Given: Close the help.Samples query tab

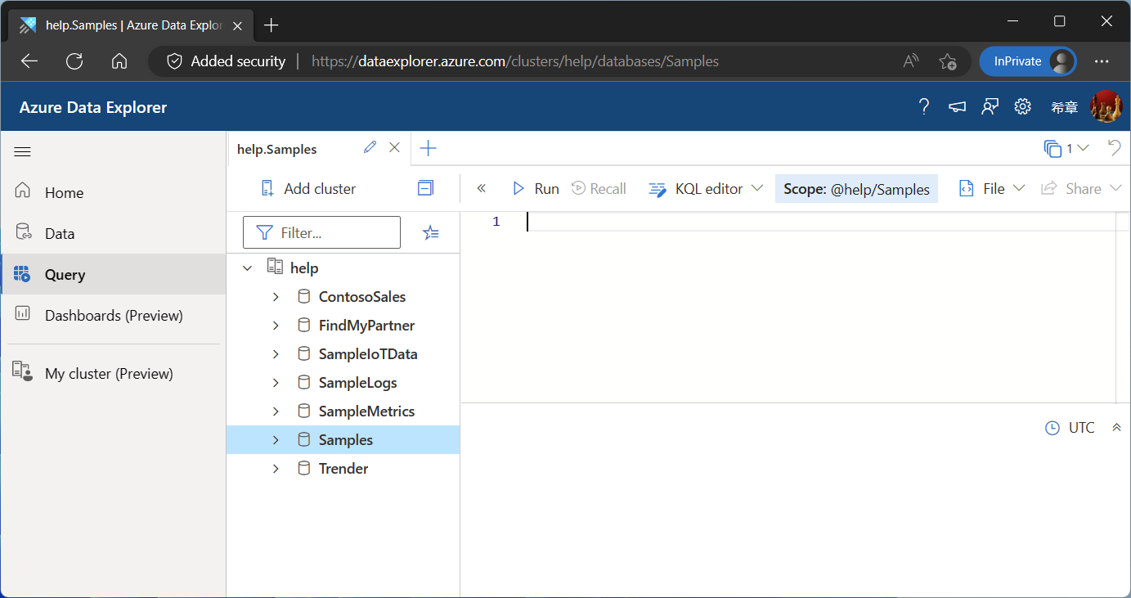Looking at the screenshot, I should pos(394,148).
